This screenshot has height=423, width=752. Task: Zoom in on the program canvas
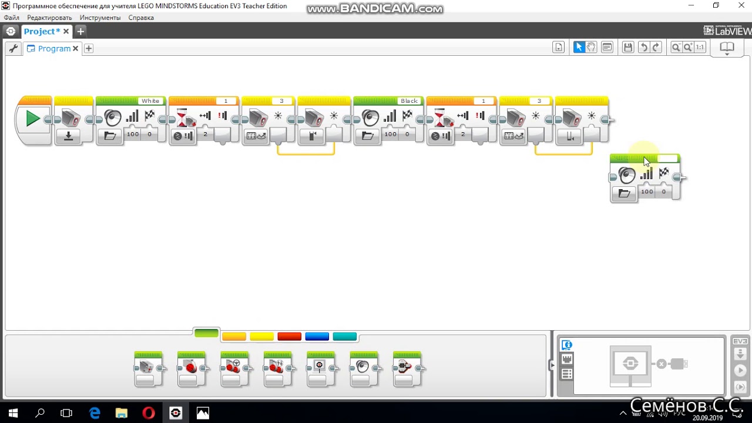coord(687,48)
